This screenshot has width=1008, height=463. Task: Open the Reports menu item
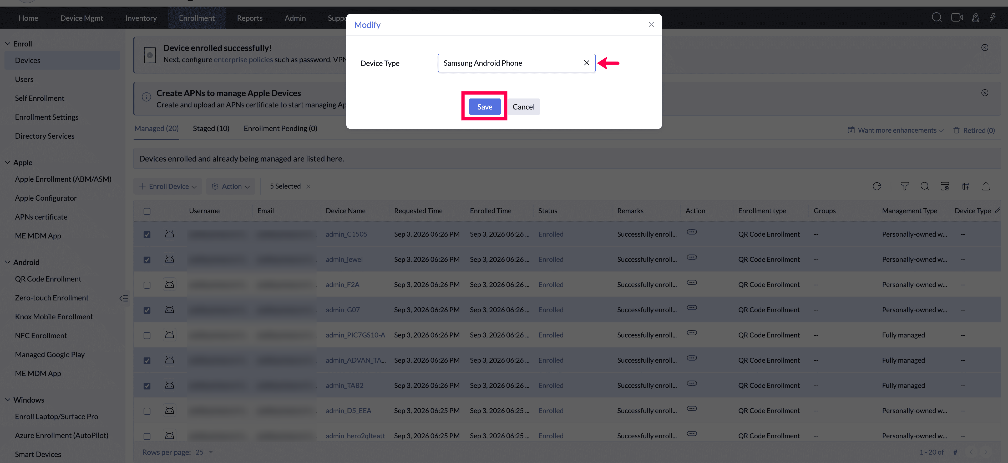point(250,18)
